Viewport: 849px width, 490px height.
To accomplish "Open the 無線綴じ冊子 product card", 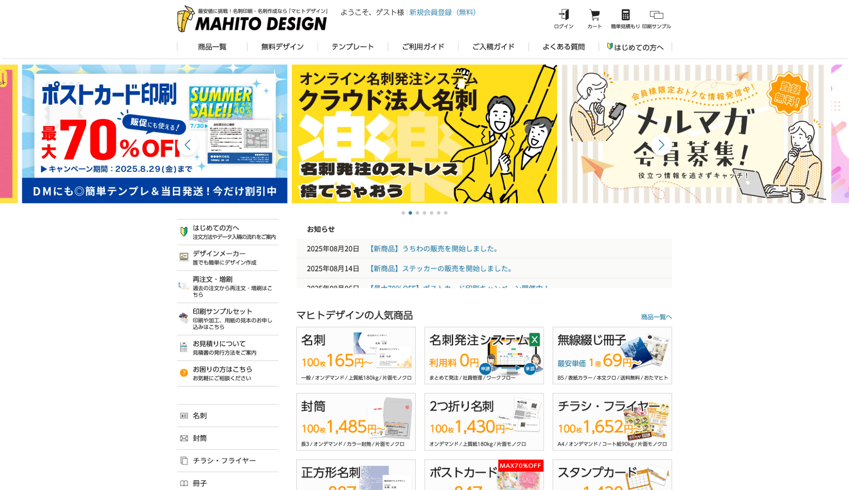I will [x=612, y=356].
